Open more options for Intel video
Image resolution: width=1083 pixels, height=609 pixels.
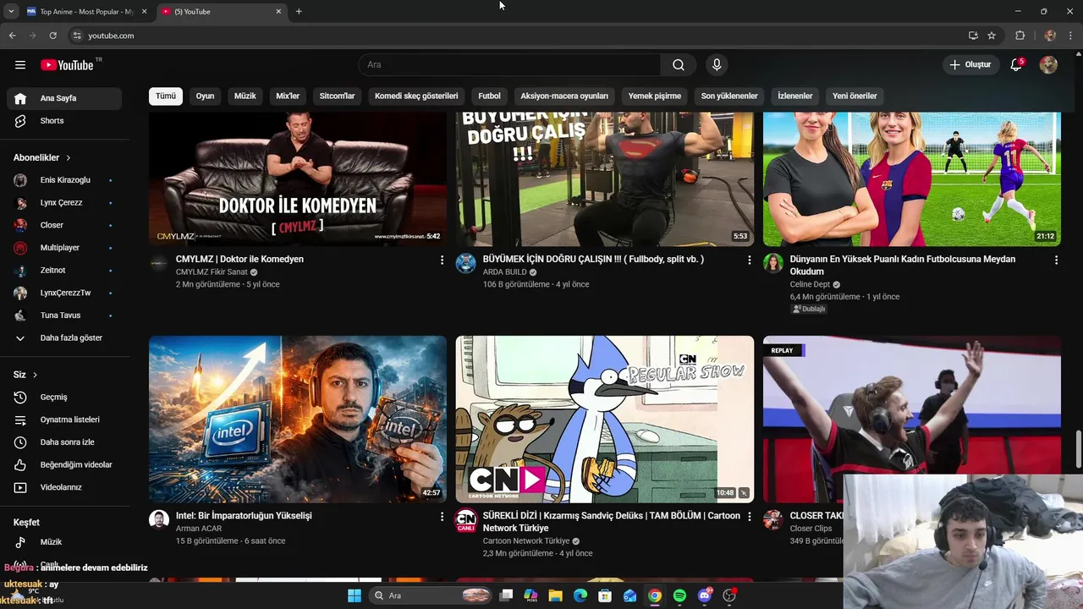[x=442, y=517]
